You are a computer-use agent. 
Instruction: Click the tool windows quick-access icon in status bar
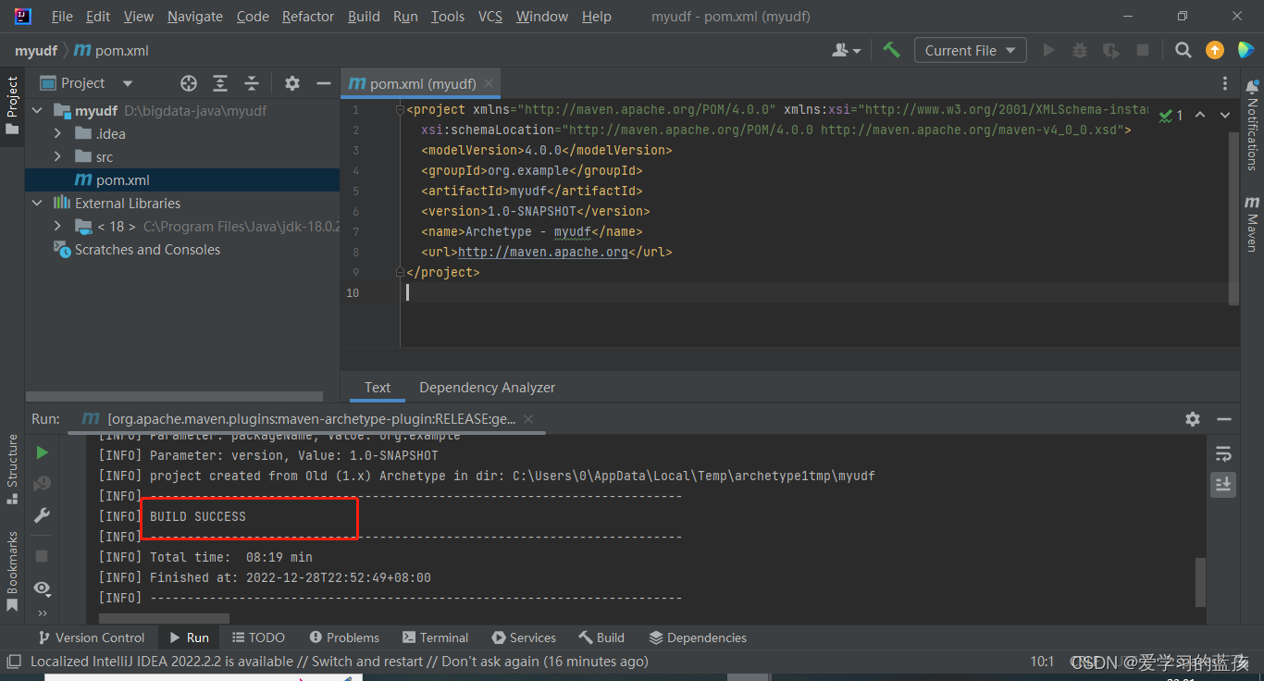[x=14, y=662]
